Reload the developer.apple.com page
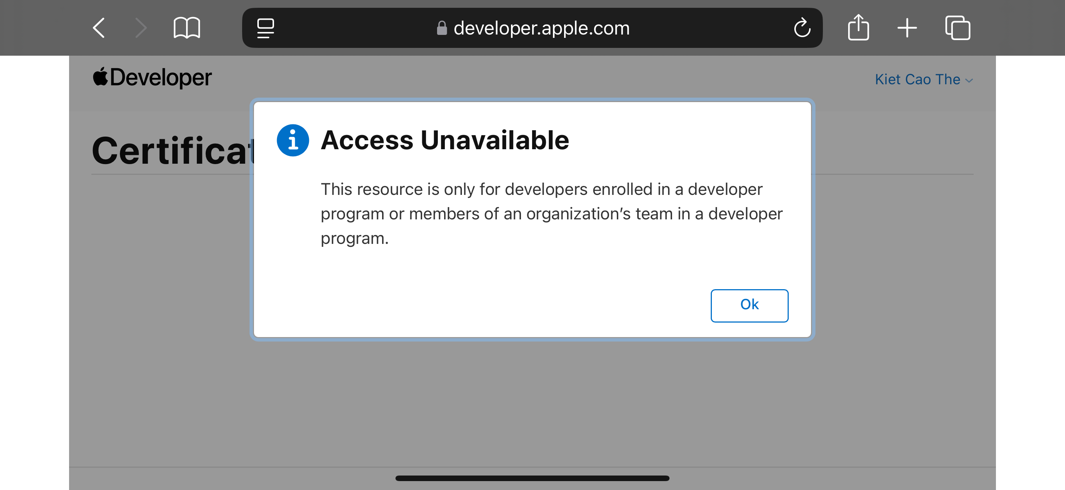This screenshot has width=1065, height=490. pyautogui.click(x=802, y=28)
